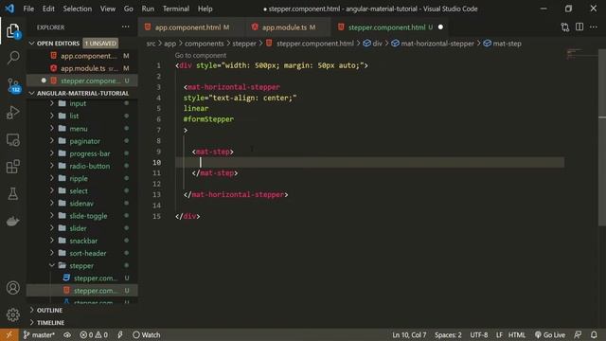Click mat-horizontal-stepper in the breadcrumb
Image resolution: width=606 pixels, height=341 pixels.
coord(437,44)
